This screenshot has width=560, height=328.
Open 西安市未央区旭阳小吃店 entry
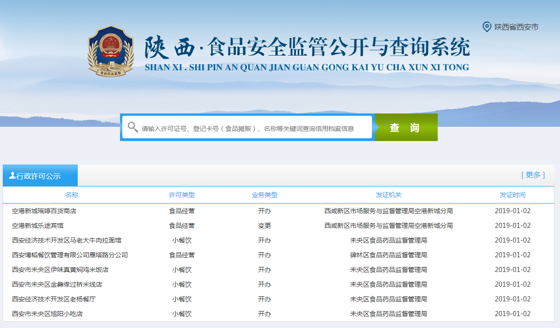[47, 314]
